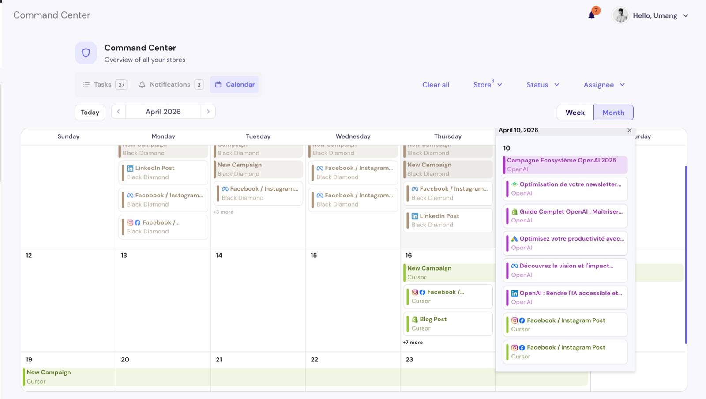Click Instagram icon on the 16th's Facebook post
Image resolution: width=706 pixels, height=399 pixels.
(415, 292)
